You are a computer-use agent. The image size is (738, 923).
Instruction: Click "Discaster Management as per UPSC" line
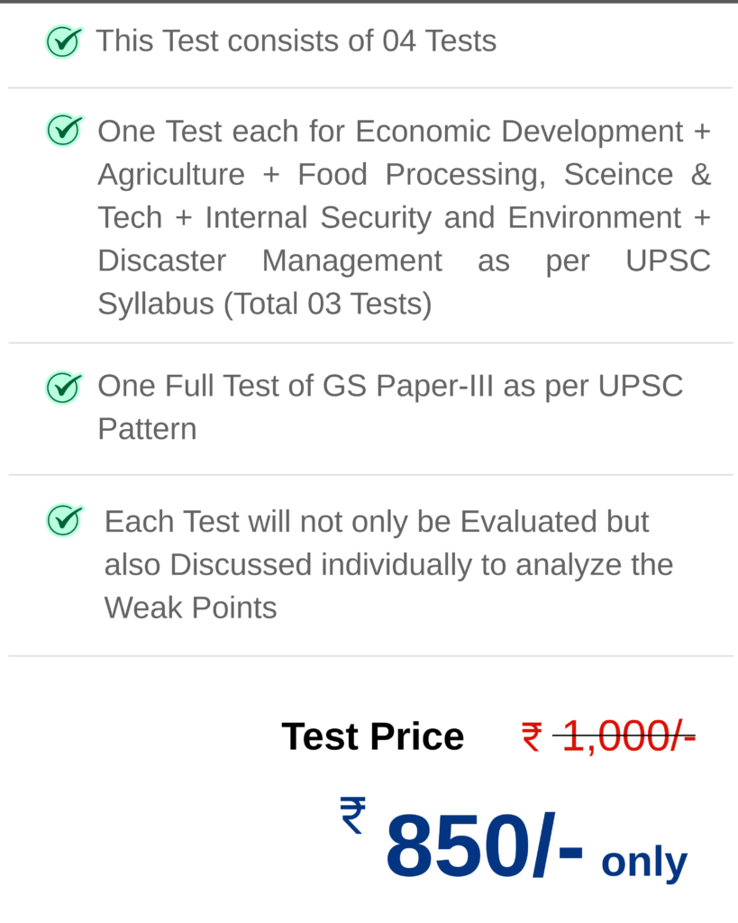[404, 261]
